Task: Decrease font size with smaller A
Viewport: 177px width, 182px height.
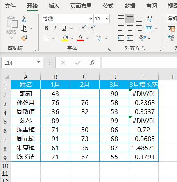Action: (x=93, y=28)
